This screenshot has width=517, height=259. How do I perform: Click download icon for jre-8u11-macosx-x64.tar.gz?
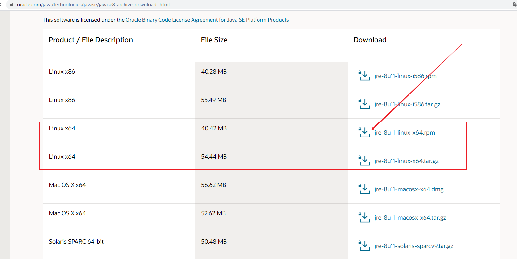(x=364, y=217)
